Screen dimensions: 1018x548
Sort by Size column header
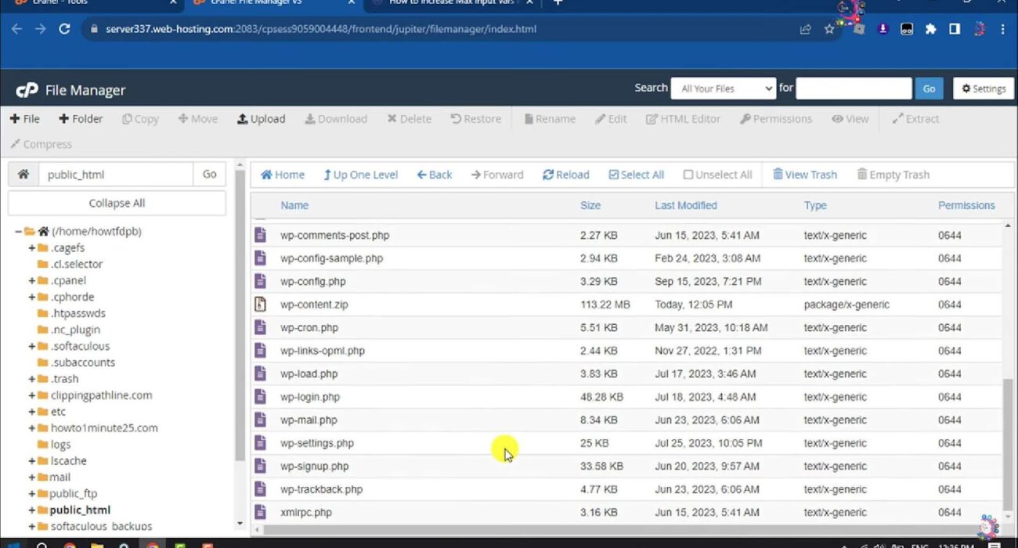(x=590, y=205)
